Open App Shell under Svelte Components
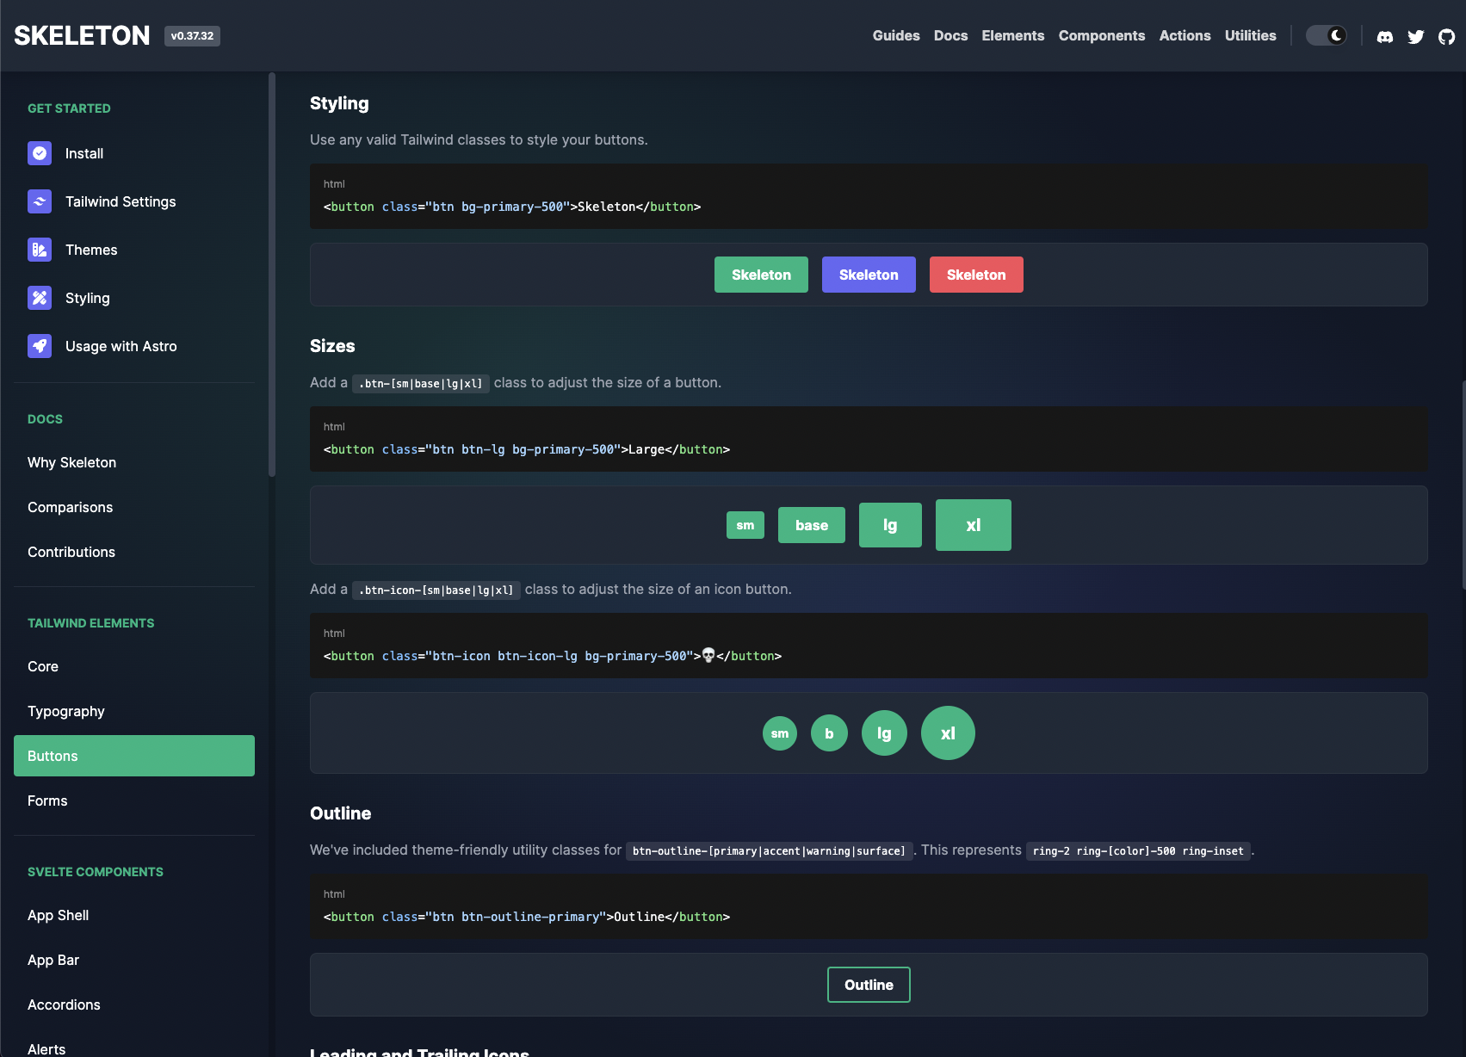1466x1057 pixels. pyautogui.click(x=58, y=915)
